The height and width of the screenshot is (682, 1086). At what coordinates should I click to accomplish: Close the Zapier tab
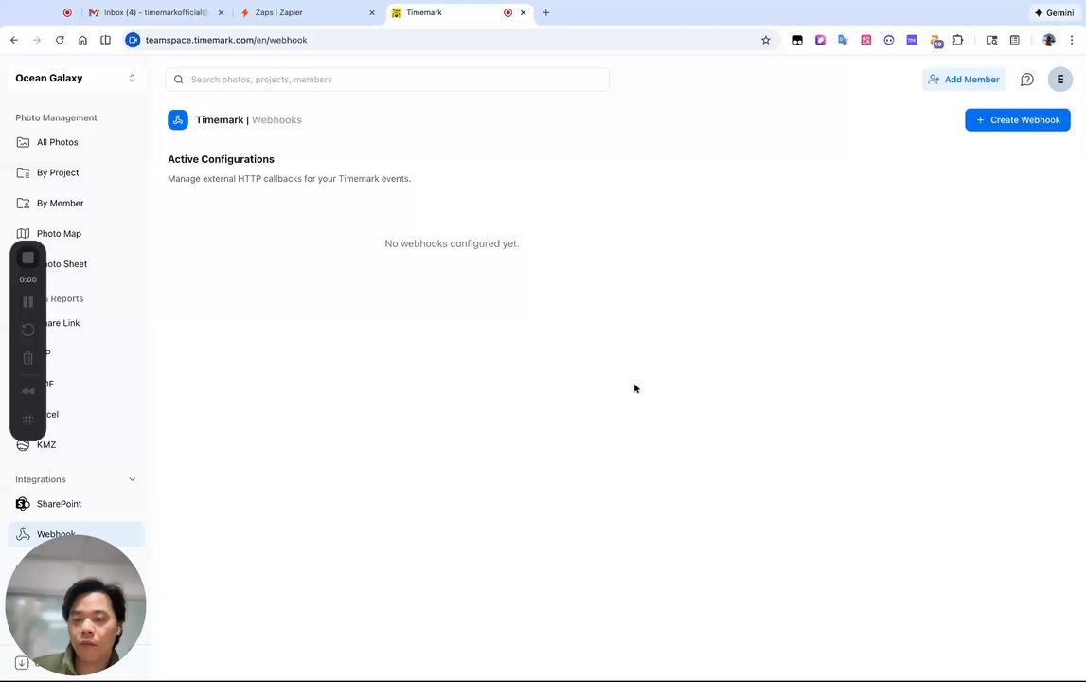click(x=372, y=12)
